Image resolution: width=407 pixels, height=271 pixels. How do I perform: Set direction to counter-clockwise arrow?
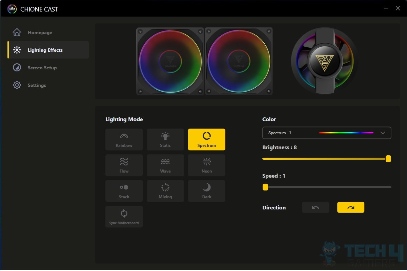pyautogui.click(x=316, y=207)
